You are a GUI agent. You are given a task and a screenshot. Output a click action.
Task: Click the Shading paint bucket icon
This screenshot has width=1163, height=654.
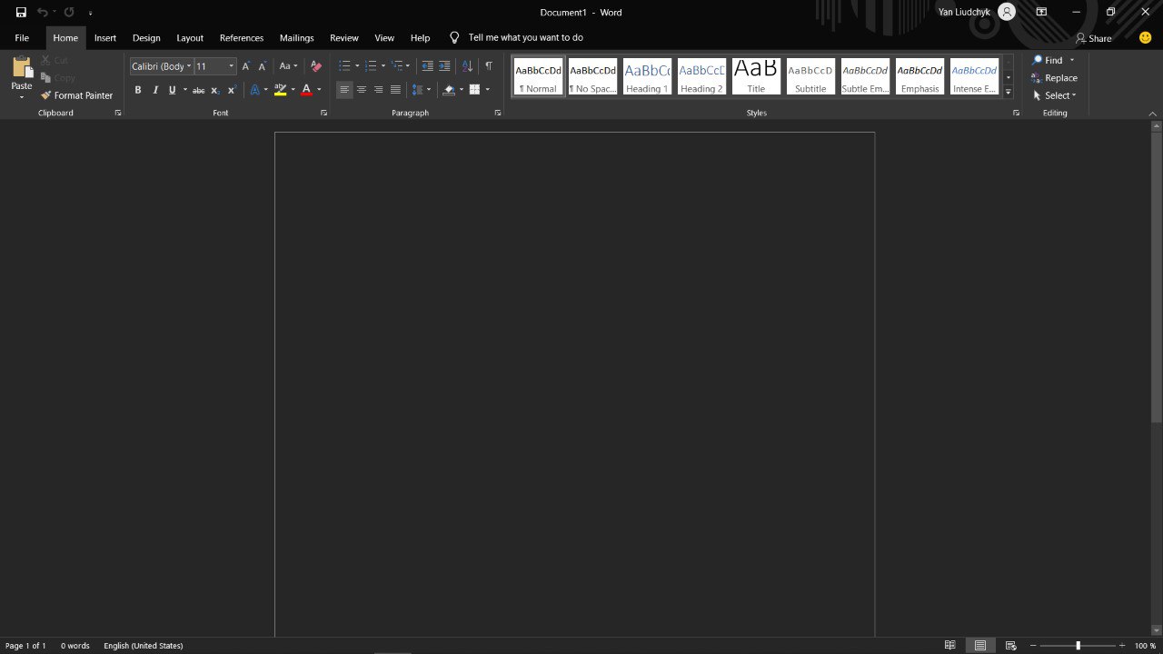[x=449, y=90]
